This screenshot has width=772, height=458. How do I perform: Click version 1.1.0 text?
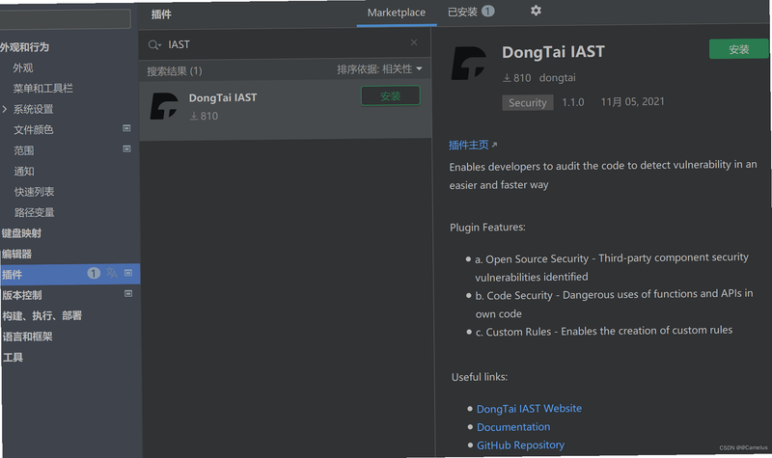pos(572,102)
